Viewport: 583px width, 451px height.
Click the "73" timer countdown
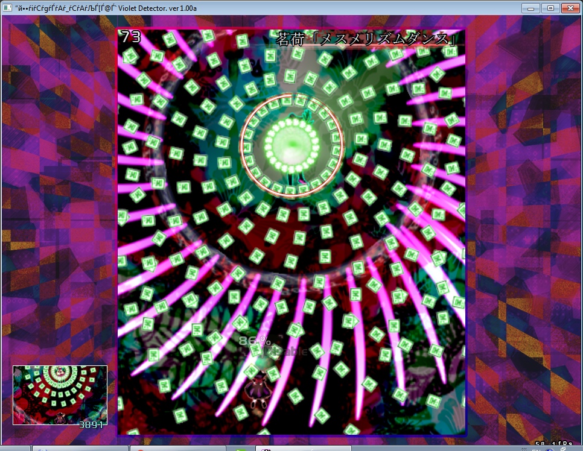130,37
